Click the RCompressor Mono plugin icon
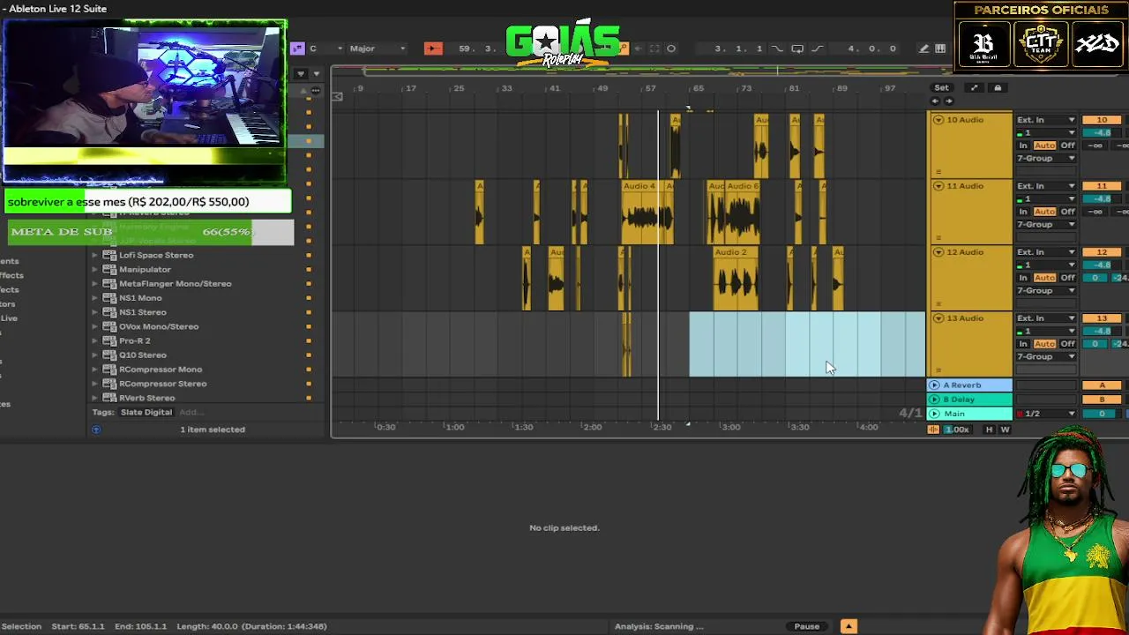Viewport: 1129px width, 635px height. (x=109, y=370)
